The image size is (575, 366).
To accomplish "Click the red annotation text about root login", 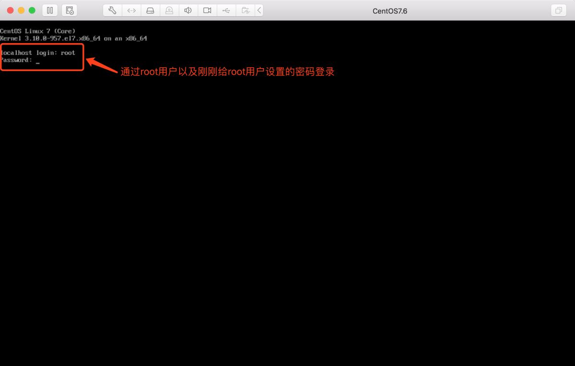I will (x=227, y=72).
